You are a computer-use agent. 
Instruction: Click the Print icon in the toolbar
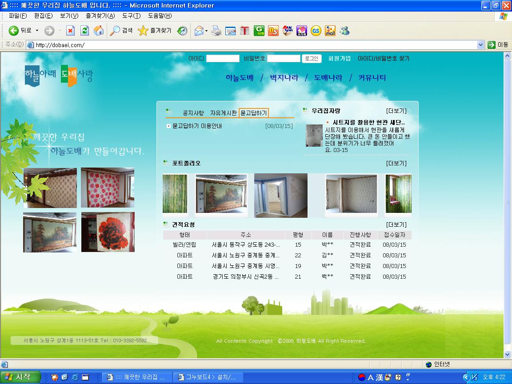pyautogui.click(x=216, y=31)
